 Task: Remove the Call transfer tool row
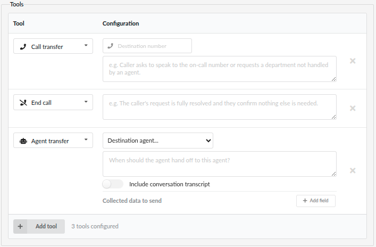pyautogui.click(x=353, y=61)
